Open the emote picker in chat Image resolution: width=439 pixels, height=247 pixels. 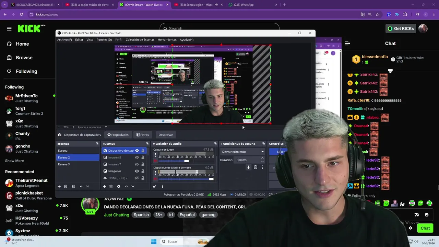(426, 215)
